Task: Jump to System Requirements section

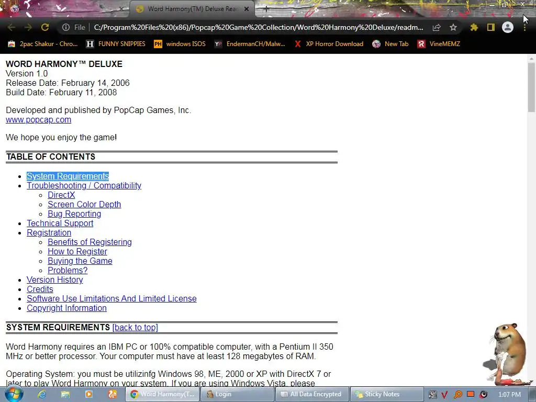Action: 68,176
